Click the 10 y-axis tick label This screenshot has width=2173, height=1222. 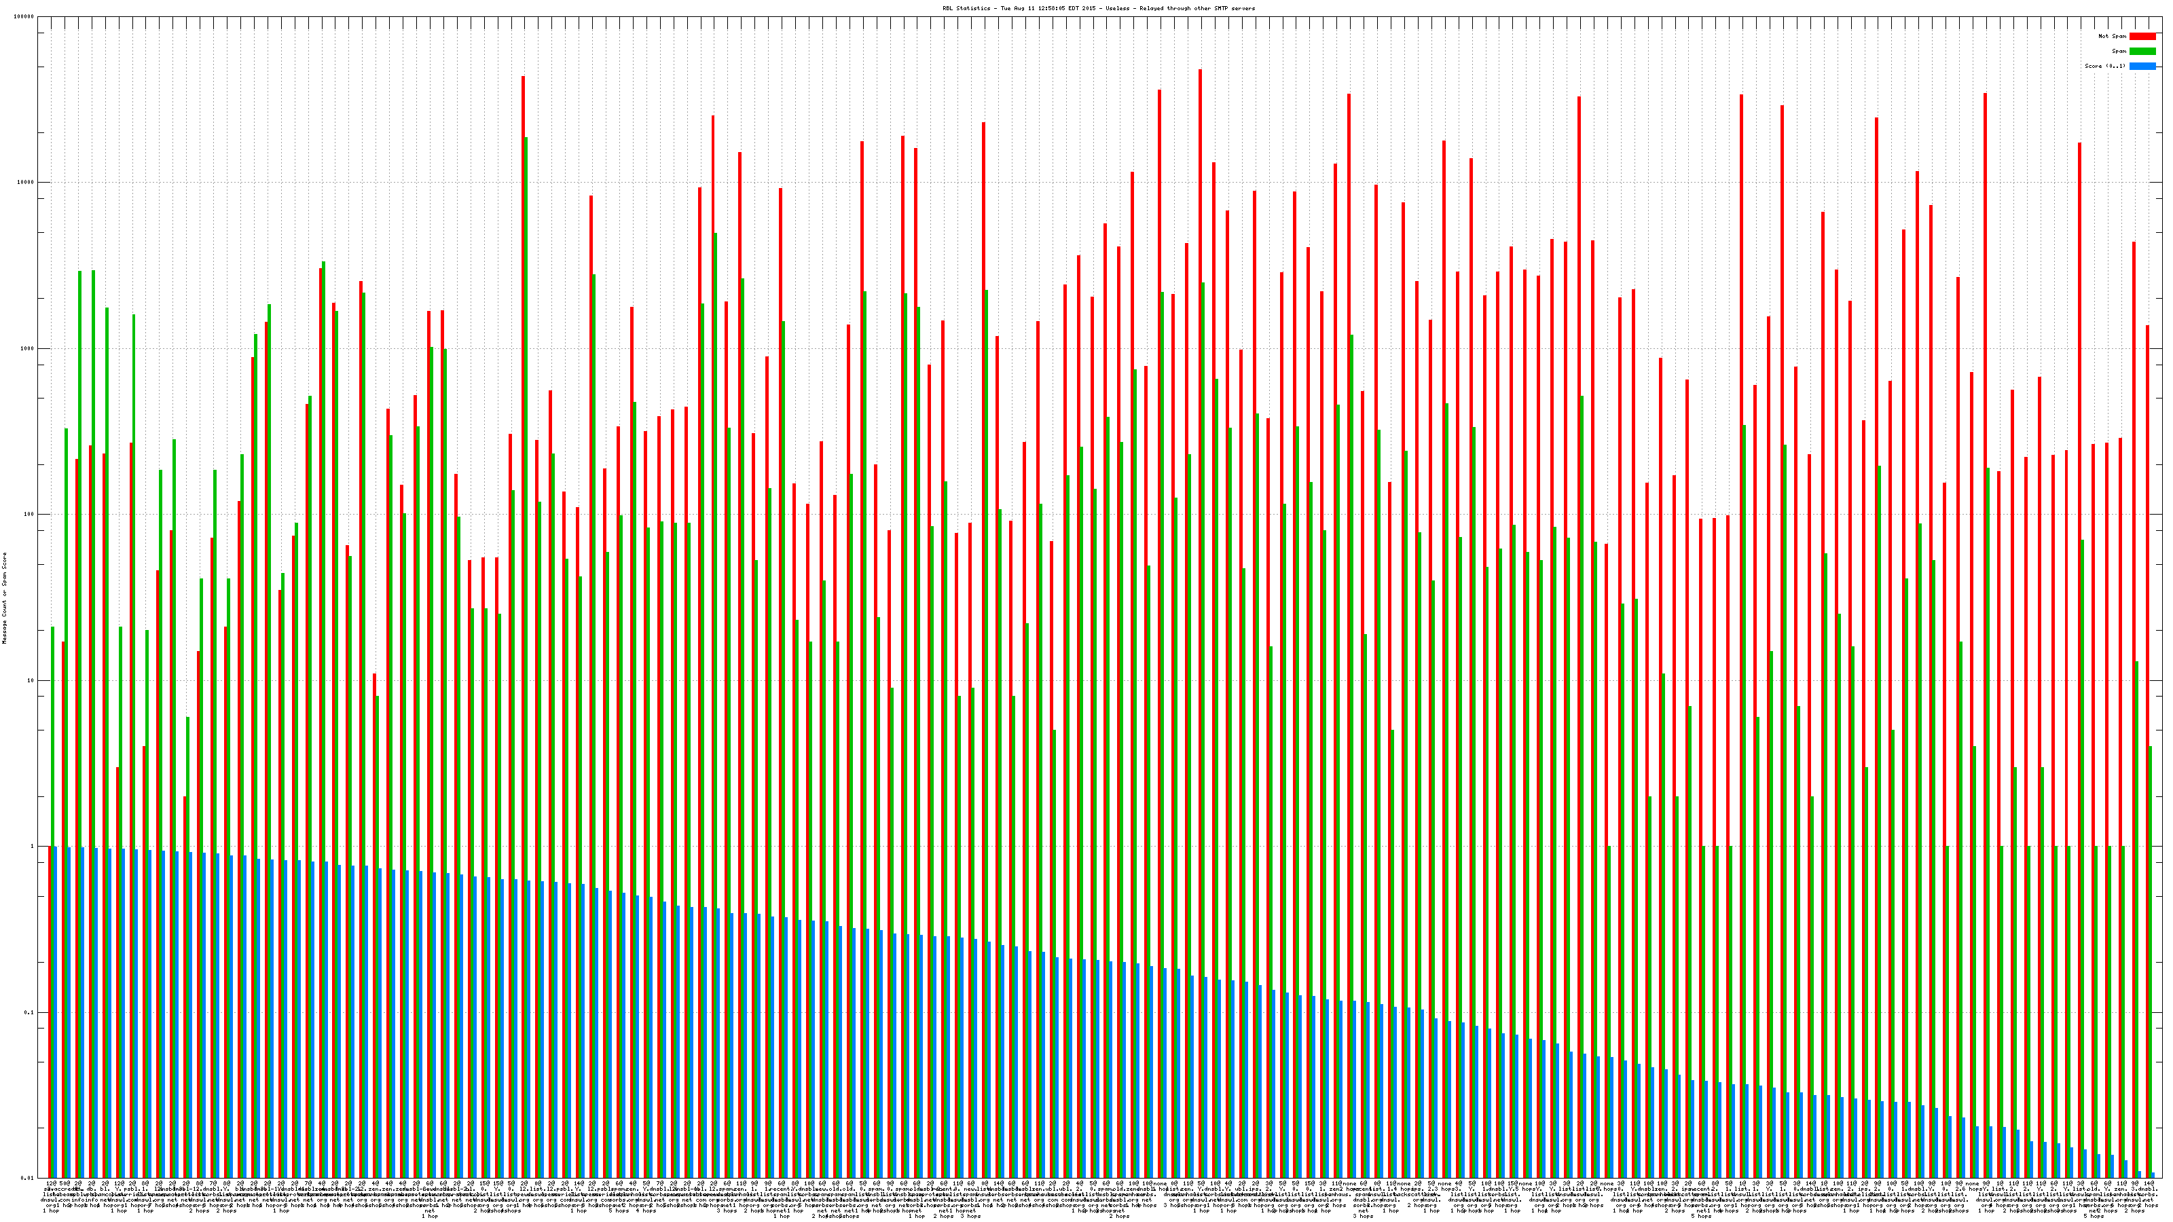[32, 680]
